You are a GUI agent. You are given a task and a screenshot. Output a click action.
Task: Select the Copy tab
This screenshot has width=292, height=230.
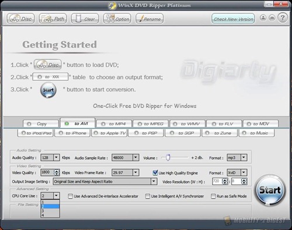tap(41, 123)
